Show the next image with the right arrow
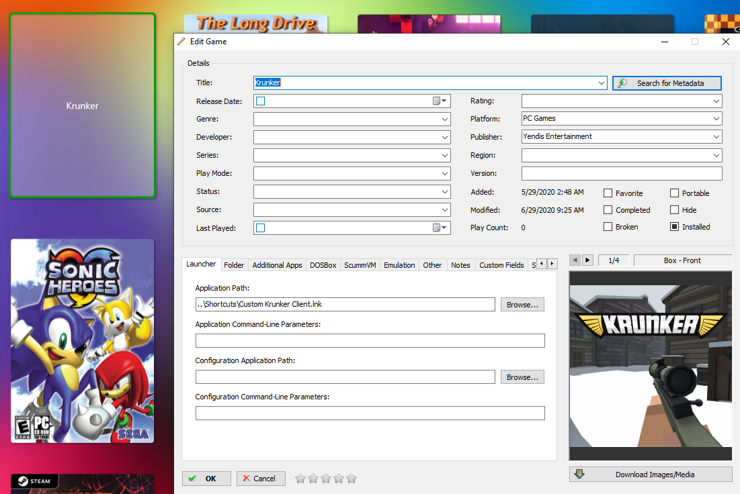The image size is (740, 494). coord(587,260)
